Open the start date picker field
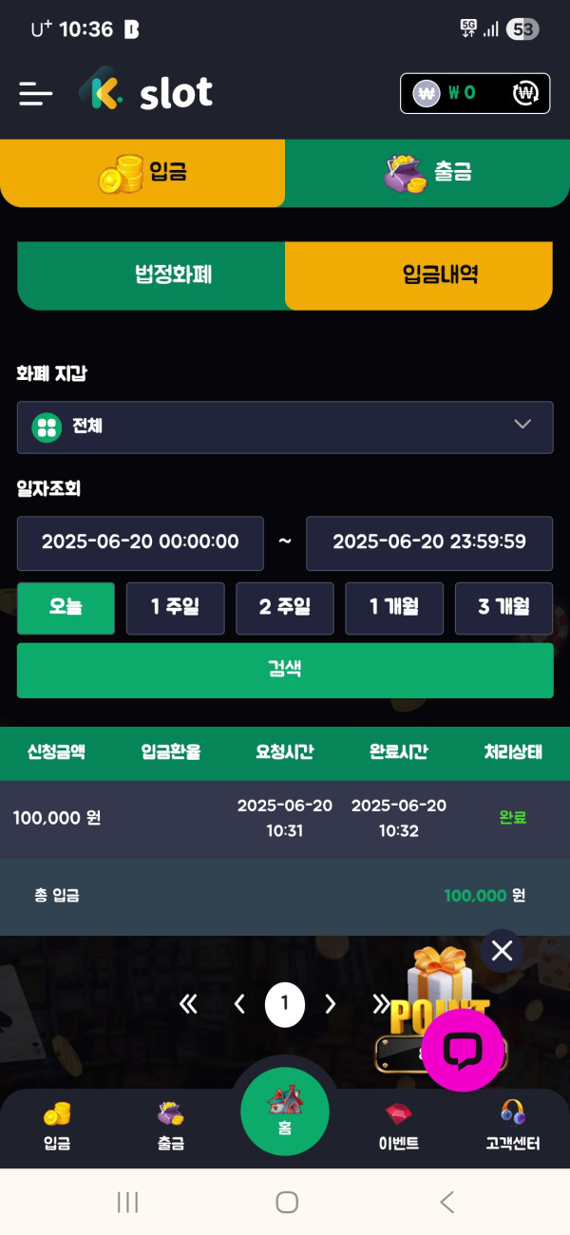This screenshot has width=570, height=1235. (141, 542)
